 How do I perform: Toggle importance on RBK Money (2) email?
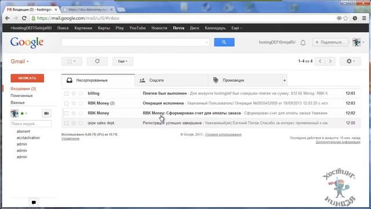click(81, 103)
